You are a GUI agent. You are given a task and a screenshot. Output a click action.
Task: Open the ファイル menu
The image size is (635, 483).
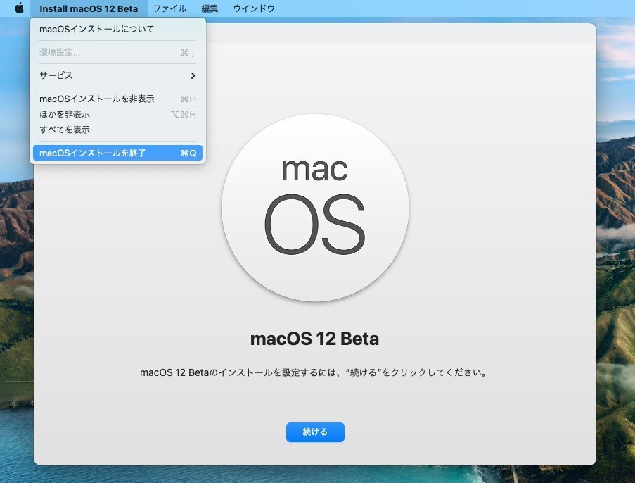[169, 8]
